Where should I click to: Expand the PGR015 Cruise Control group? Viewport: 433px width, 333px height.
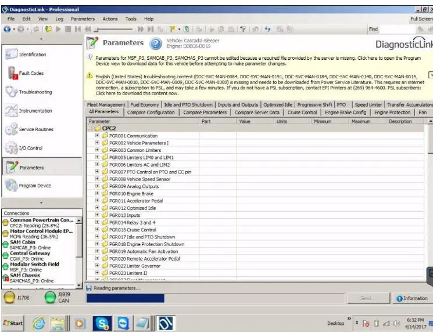(97, 230)
